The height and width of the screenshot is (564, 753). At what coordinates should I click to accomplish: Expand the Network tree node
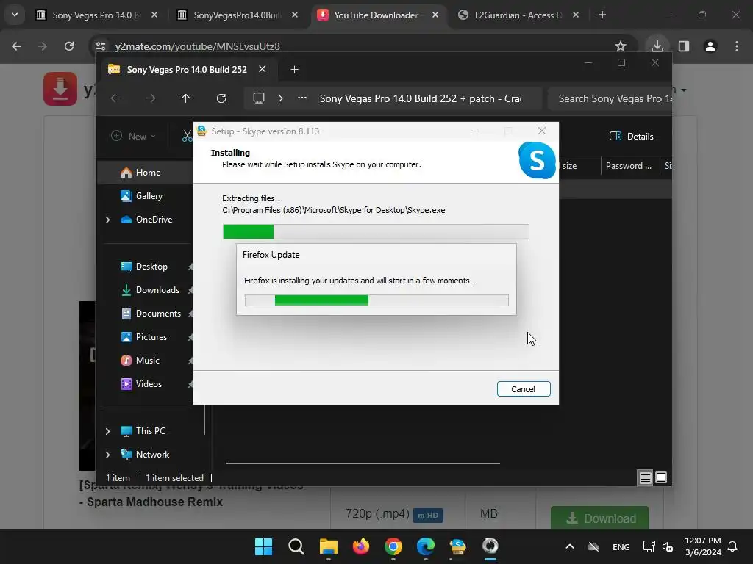pos(107,455)
